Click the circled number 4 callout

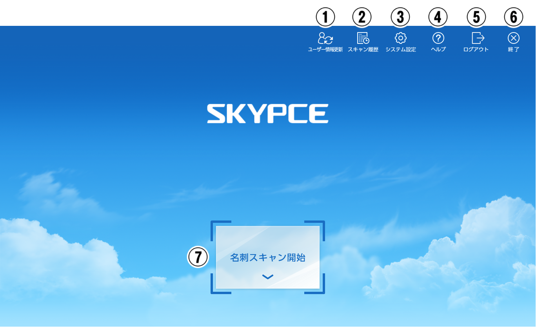pos(438,17)
